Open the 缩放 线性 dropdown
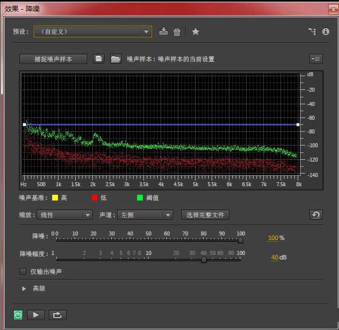The height and width of the screenshot is (330, 339). (65, 215)
